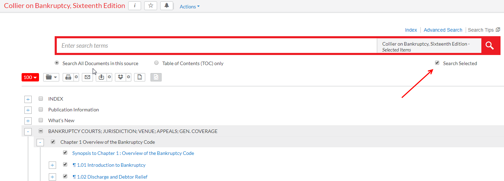Image resolution: width=504 pixels, height=181 pixels.
Task: Click the Selected Items search scope box
Action: (x=429, y=46)
